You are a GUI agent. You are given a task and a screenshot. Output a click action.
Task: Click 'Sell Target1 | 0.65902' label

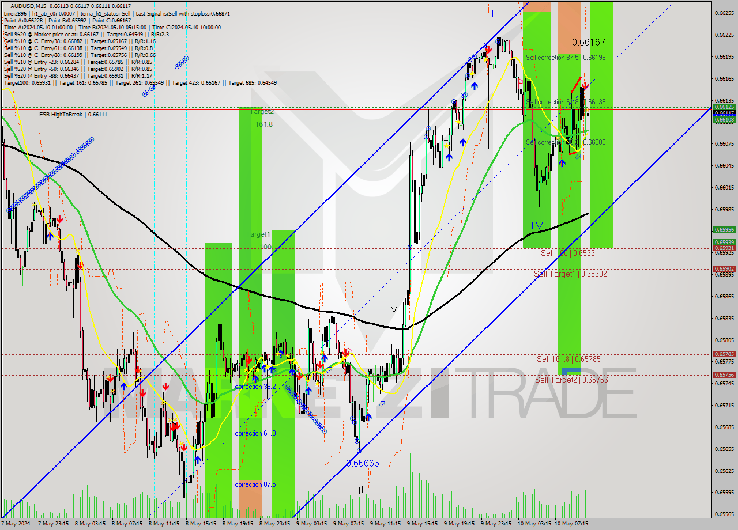click(570, 274)
